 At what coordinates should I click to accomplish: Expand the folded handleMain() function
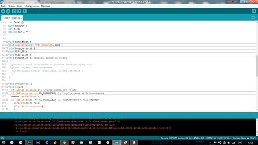click(7, 41)
